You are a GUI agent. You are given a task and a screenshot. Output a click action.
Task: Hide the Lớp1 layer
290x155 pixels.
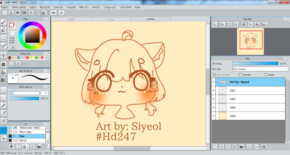tap(214, 90)
